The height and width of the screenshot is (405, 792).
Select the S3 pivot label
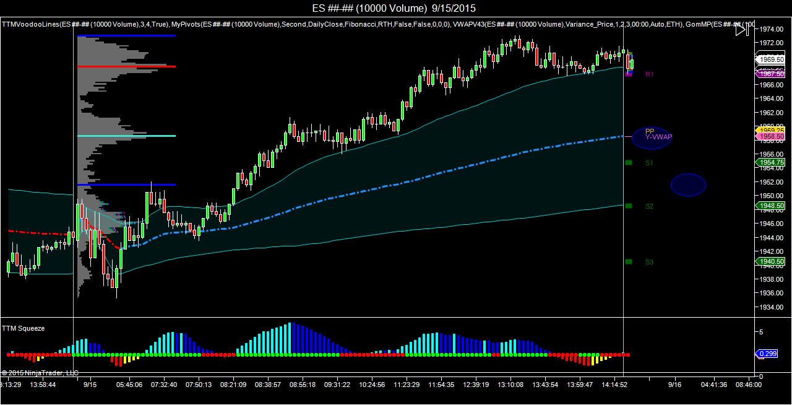point(649,262)
